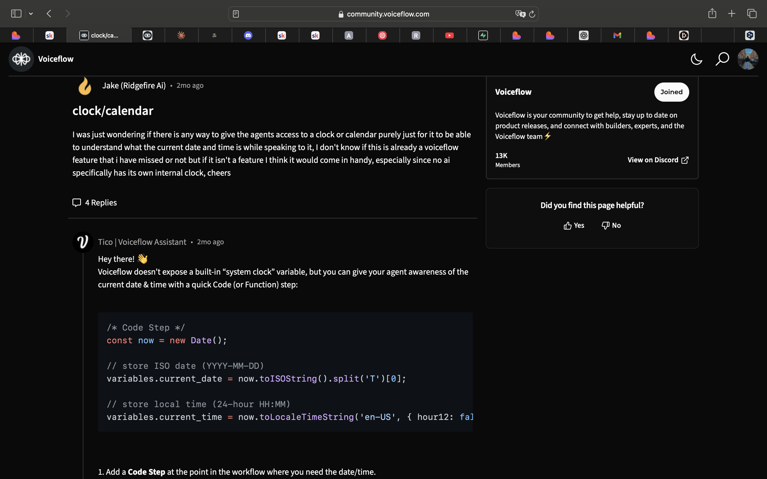Viewport: 767px width, 479px height.
Task: Click the user profile avatar
Action: point(748,59)
